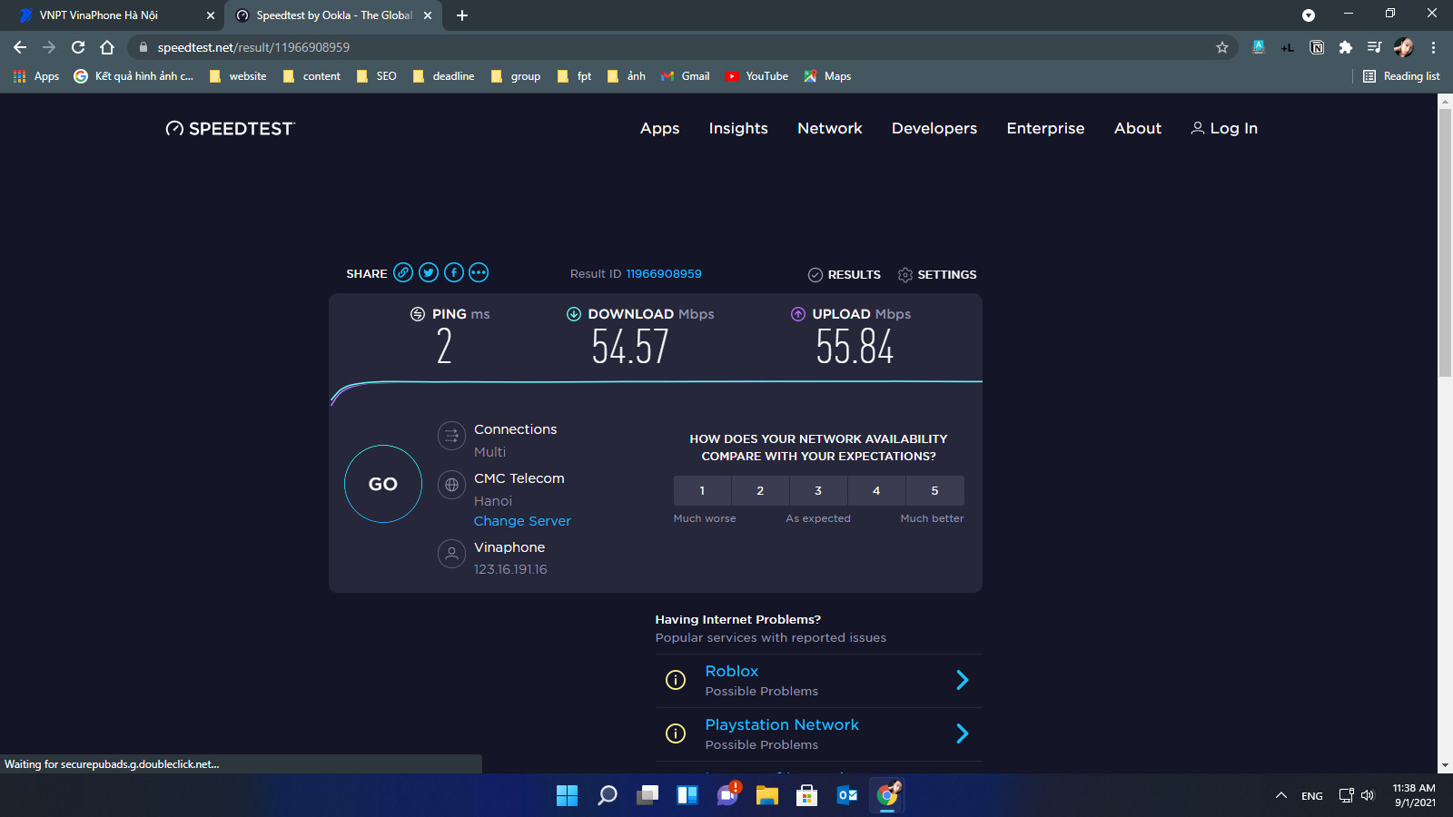Go back to the previous page
This screenshot has height=817, width=1453.
click(x=20, y=47)
